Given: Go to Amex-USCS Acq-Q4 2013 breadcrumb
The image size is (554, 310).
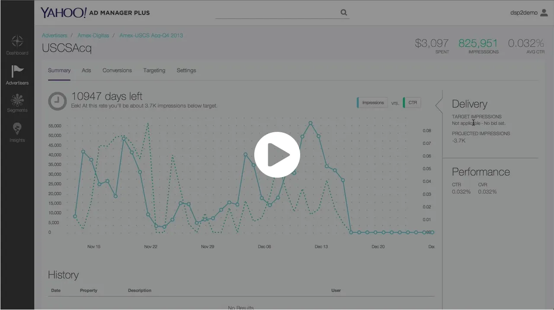Looking at the screenshot, I should [151, 35].
